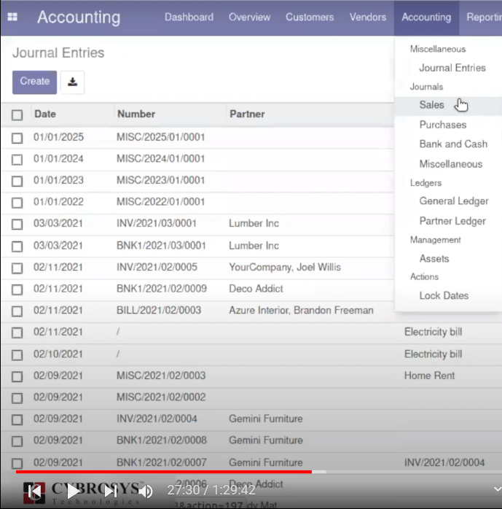Click partner Azure Interior, Brandon Freeman

tap(301, 311)
